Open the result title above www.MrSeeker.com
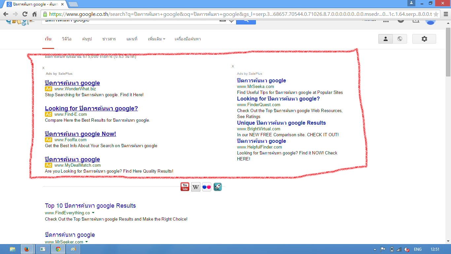The width and height of the screenshot is (451, 254). pyautogui.click(x=70, y=235)
